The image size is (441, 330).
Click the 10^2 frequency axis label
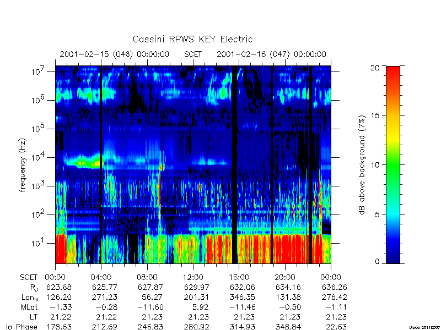(x=38, y=214)
